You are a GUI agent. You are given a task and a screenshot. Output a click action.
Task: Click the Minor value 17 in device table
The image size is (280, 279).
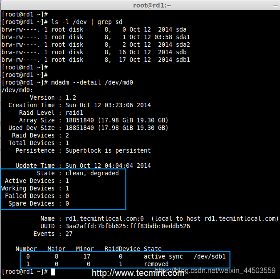(x=87, y=256)
